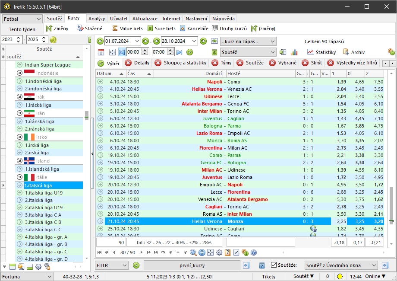The height and width of the screenshot is (281, 397).
Task: Toggle Skrýt filter red cross icon
Action: click(x=305, y=63)
